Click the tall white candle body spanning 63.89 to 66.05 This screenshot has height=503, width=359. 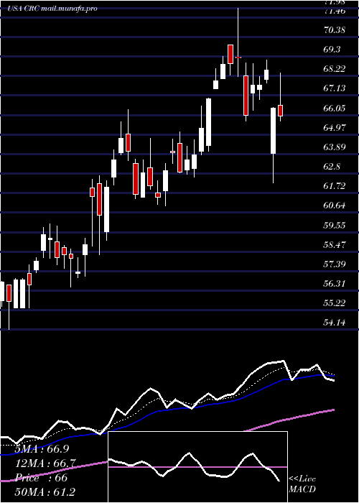[x=273, y=131]
